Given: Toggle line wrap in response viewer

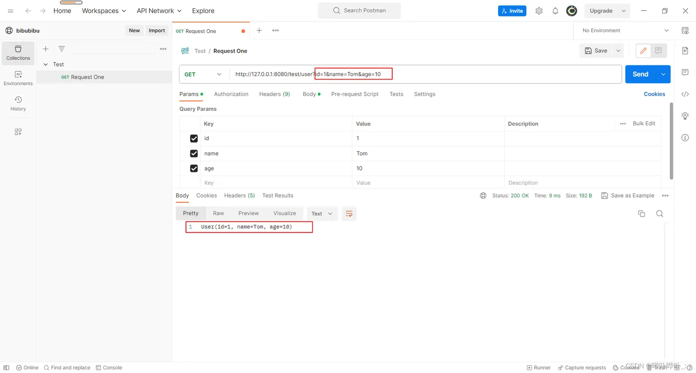Looking at the screenshot, I should coord(349,214).
